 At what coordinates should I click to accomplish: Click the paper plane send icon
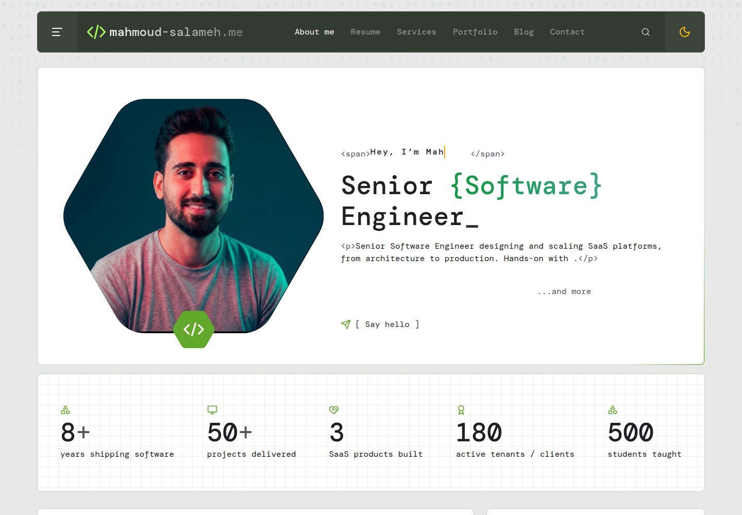point(346,324)
